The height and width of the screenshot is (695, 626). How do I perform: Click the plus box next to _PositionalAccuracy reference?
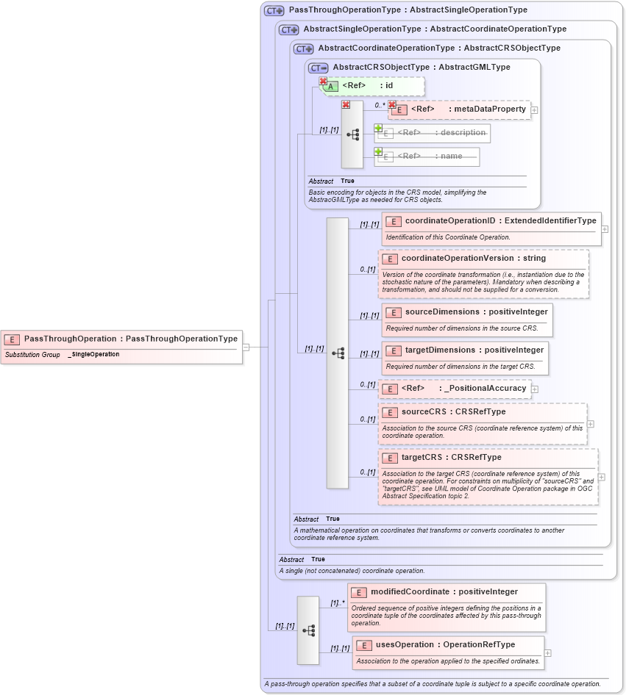click(x=535, y=389)
